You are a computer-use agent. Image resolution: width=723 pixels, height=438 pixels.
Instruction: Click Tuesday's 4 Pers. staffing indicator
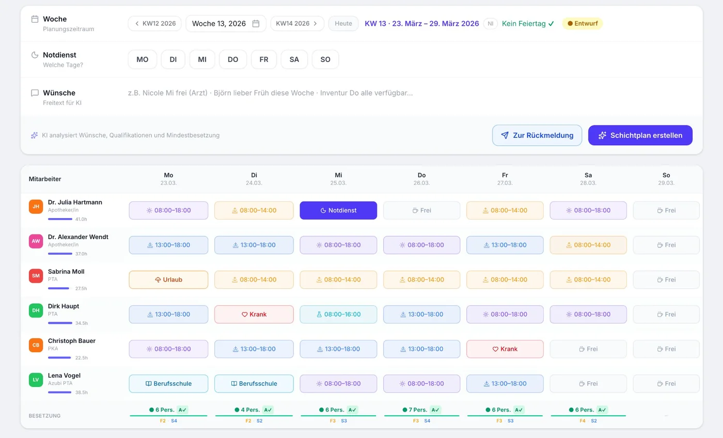click(x=247, y=410)
